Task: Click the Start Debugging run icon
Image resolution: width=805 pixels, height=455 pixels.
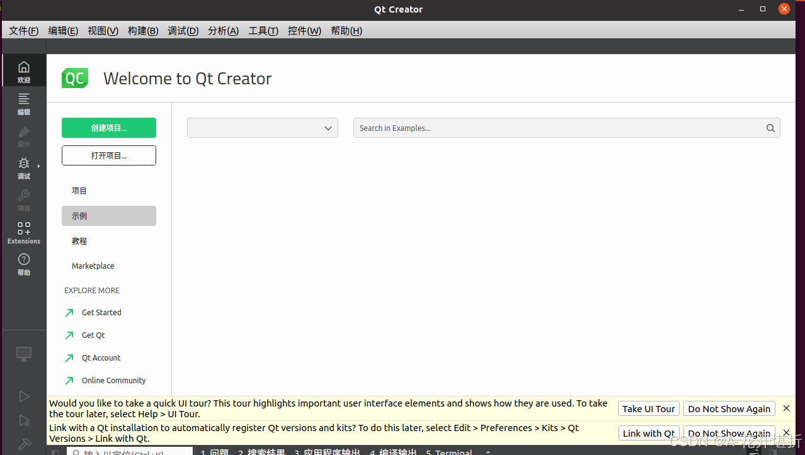Action: [24, 420]
